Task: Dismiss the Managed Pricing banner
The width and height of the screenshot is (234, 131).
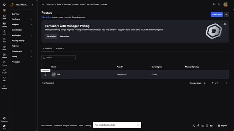Action: [225, 24]
